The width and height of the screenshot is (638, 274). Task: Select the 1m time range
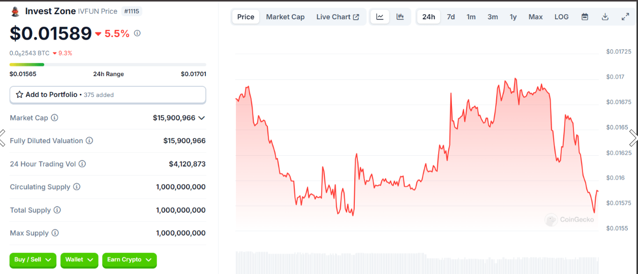coord(471,17)
